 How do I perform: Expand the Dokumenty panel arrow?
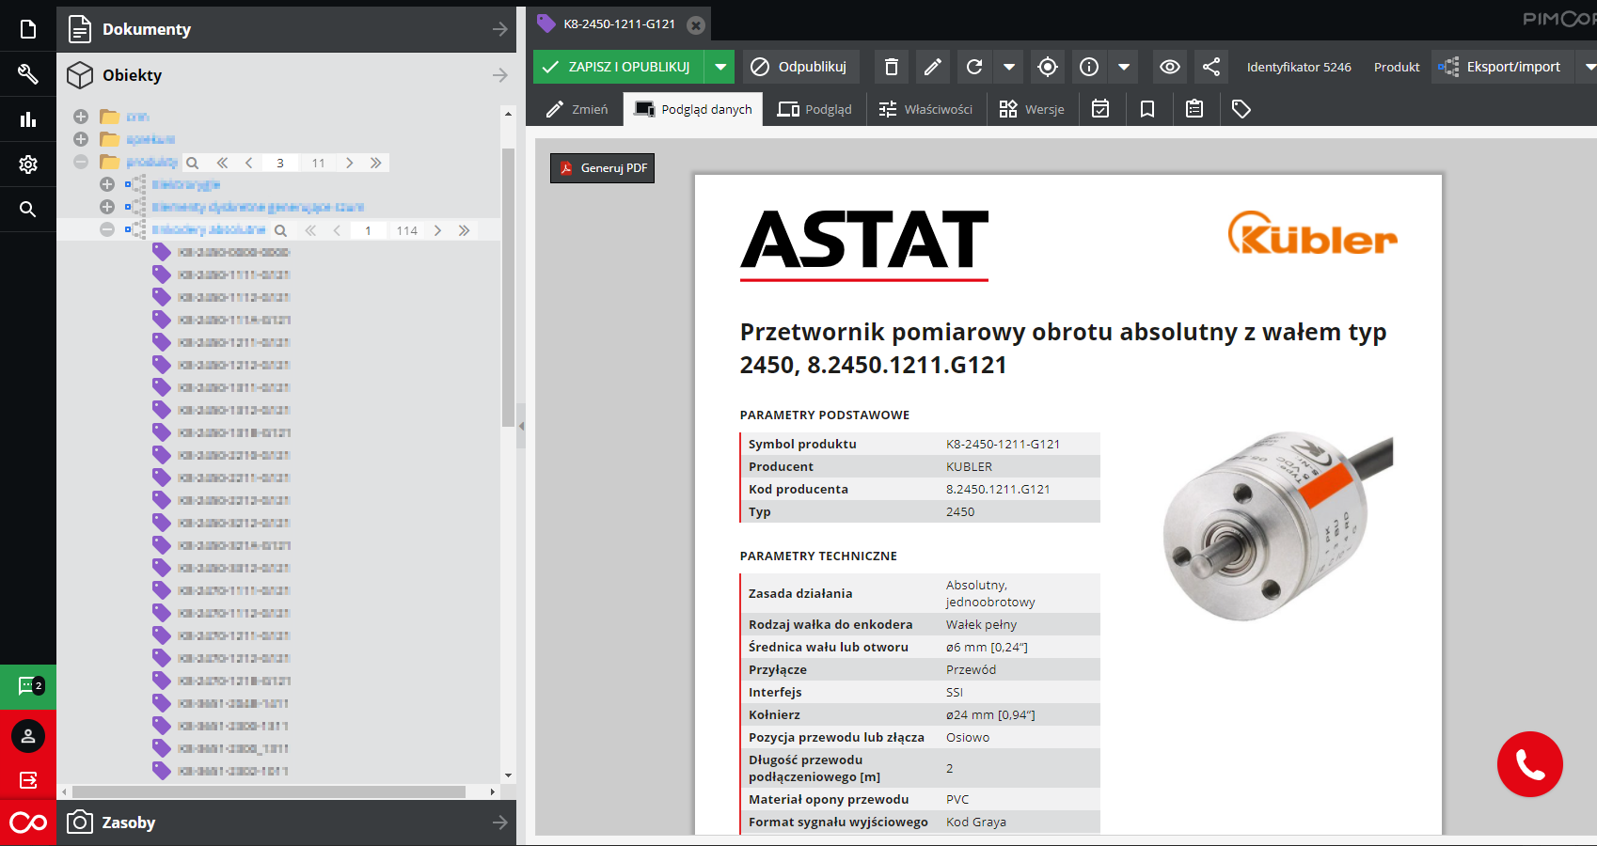(x=499, y=29)
